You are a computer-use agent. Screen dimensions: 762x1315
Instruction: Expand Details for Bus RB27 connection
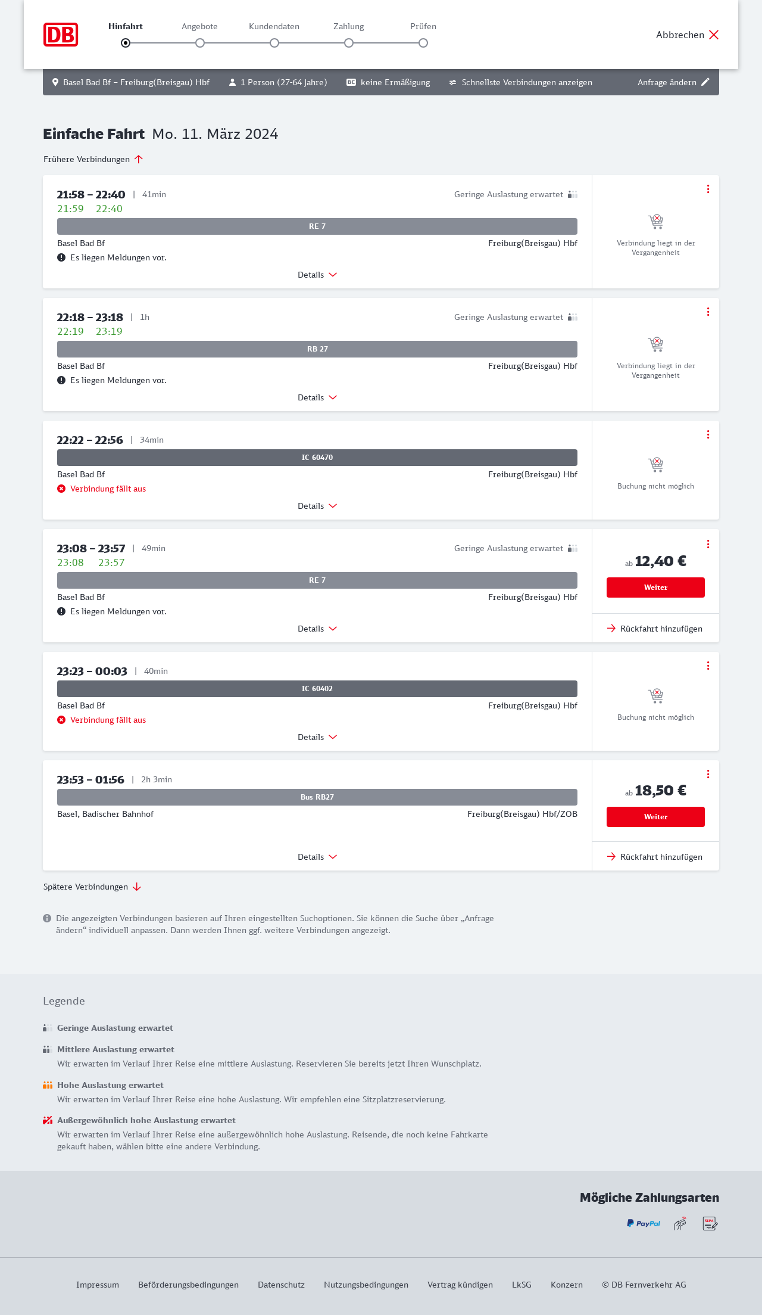pyautogui.click(x=317, y=857)
